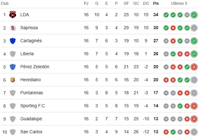
Task: Click Herediano's first red loss icon
Action: 166,80
